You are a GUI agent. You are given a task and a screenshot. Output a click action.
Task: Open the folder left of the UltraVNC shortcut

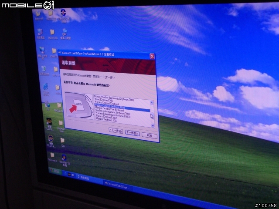pyautogui.click(x=52, y=157)
